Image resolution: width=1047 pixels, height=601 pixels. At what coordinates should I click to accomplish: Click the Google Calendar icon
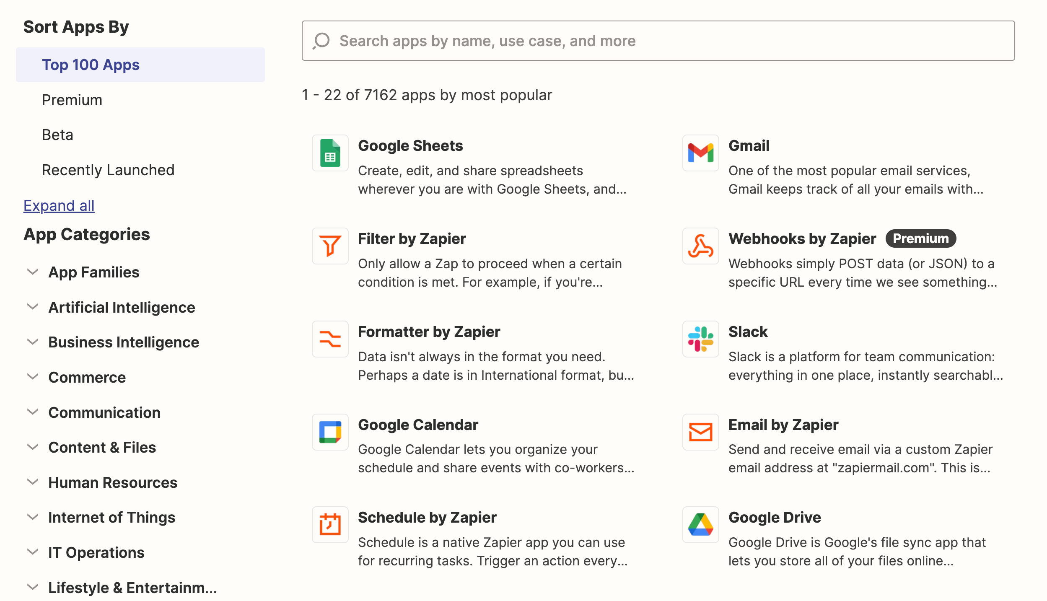tap(330, 432)
